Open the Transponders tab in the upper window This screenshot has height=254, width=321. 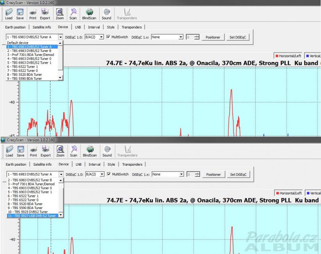(132, 27)
